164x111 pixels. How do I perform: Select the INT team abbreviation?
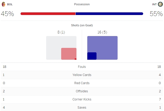pyautogui.click(x=154, y=4)
